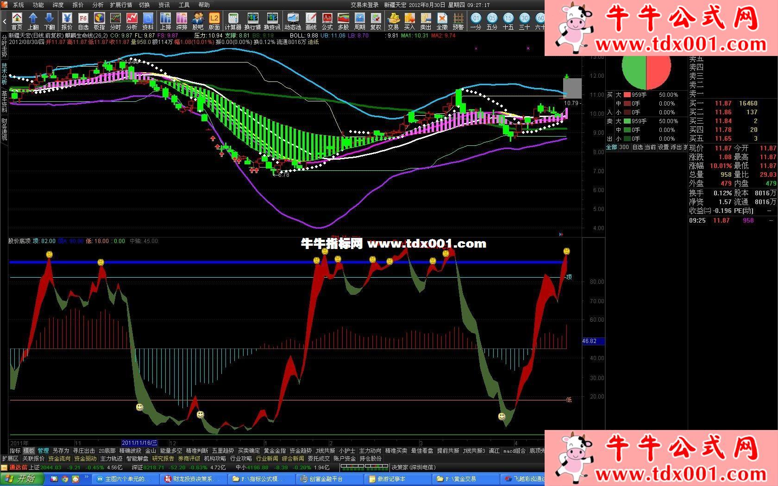Open the 公式 formula manager icon
This screenshot has width=778, height=486.
tap(327, 21)
